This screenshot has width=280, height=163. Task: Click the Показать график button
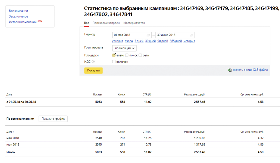[53, 119]
